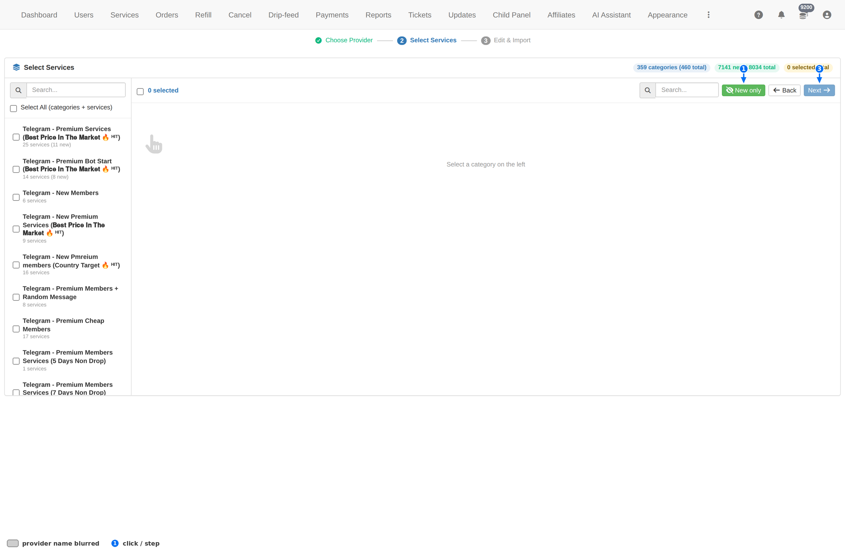
Task: Check Premium Members + Random Message box
Action: (x=16, y=297)
